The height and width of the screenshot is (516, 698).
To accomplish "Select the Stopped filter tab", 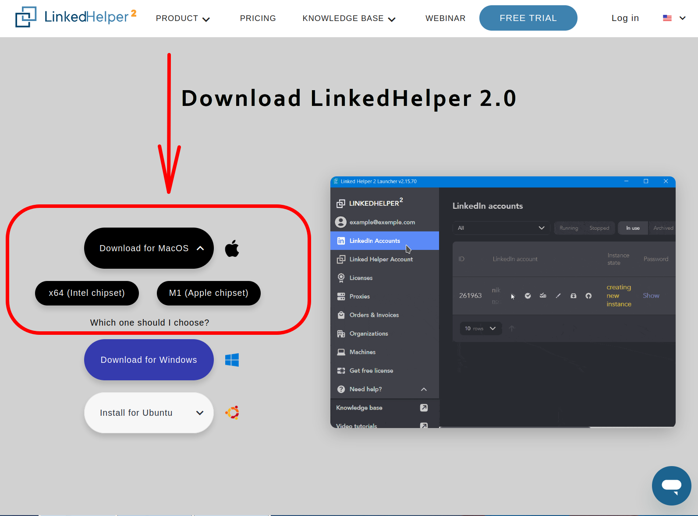I will coord(599,228).
